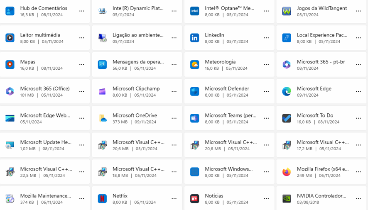Open more options for Microsoft 365 - pt-br

(x=358, y=64)
